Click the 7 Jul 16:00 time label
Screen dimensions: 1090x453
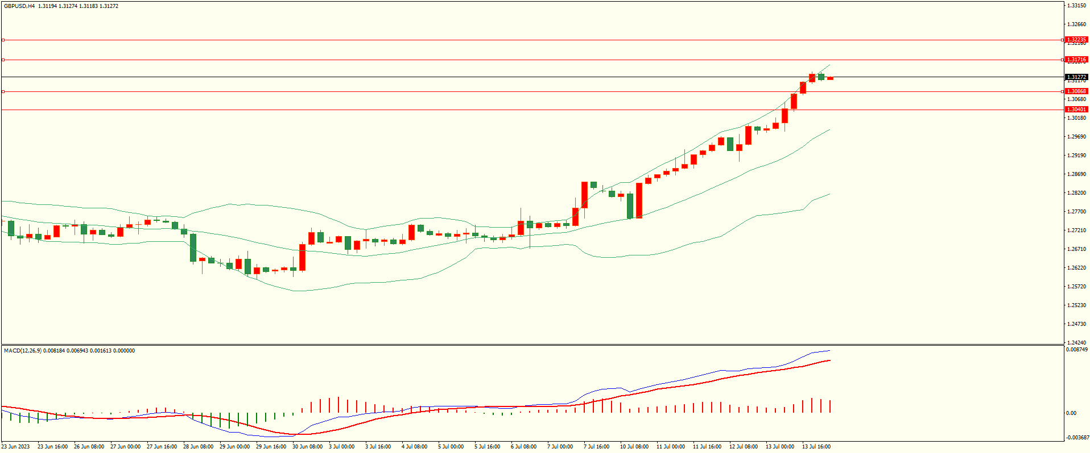coord(596,447)
